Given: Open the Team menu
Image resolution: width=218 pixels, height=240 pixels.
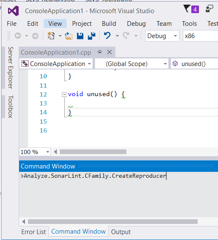Looking at the screenshot, I should (164, 24).
